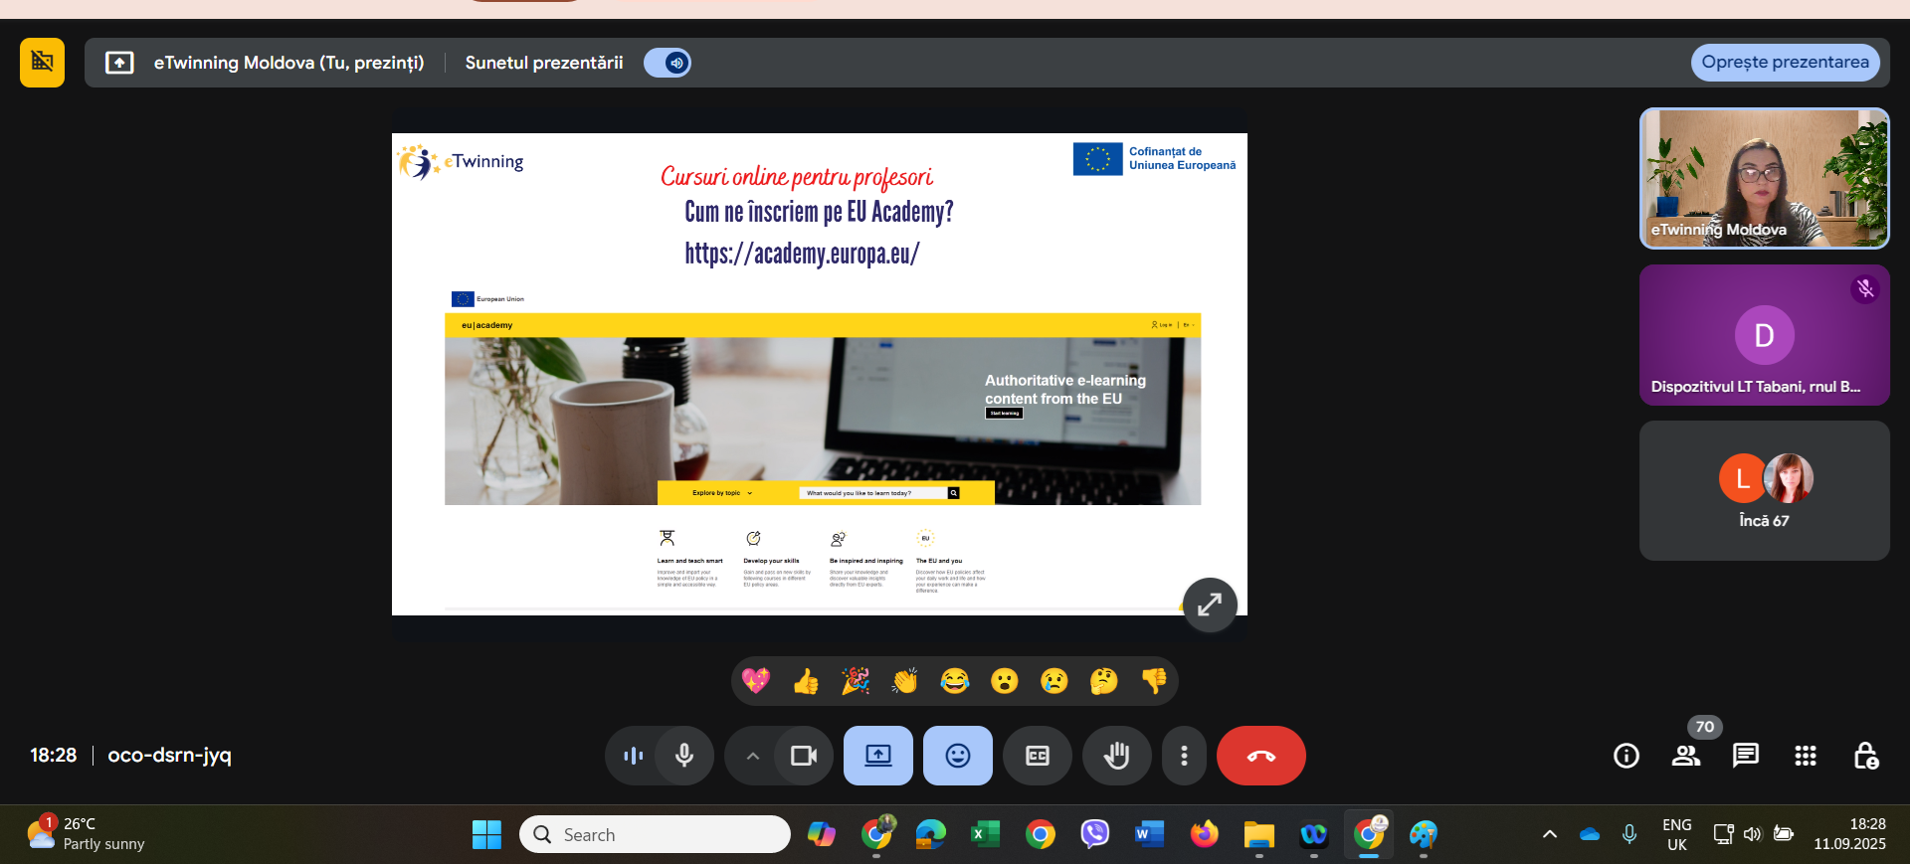Open the Windows Start menu
Image resolution: width=1910 pixels, height=864 pixels.
coord(486,834)
